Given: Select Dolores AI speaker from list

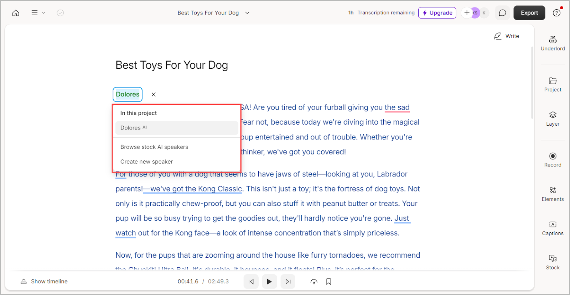Looking at the screenshot, I should coord(177,128).
